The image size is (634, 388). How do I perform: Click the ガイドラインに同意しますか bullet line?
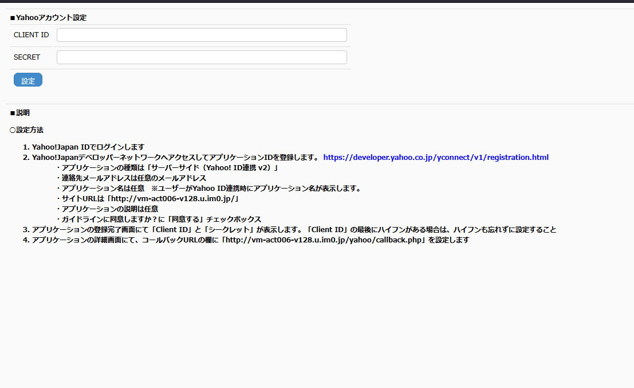coord(159,220)
